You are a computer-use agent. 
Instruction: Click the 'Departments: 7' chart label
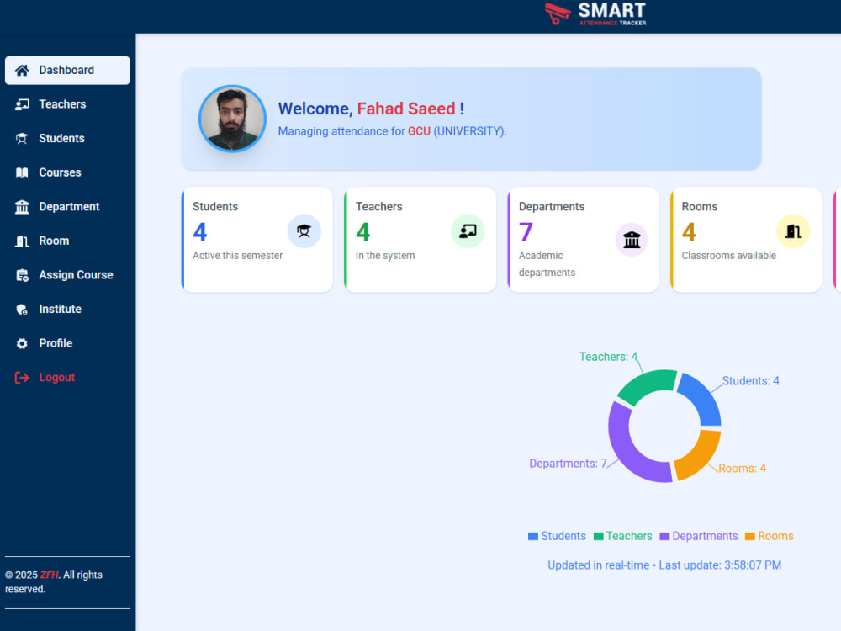coord(568,464)
